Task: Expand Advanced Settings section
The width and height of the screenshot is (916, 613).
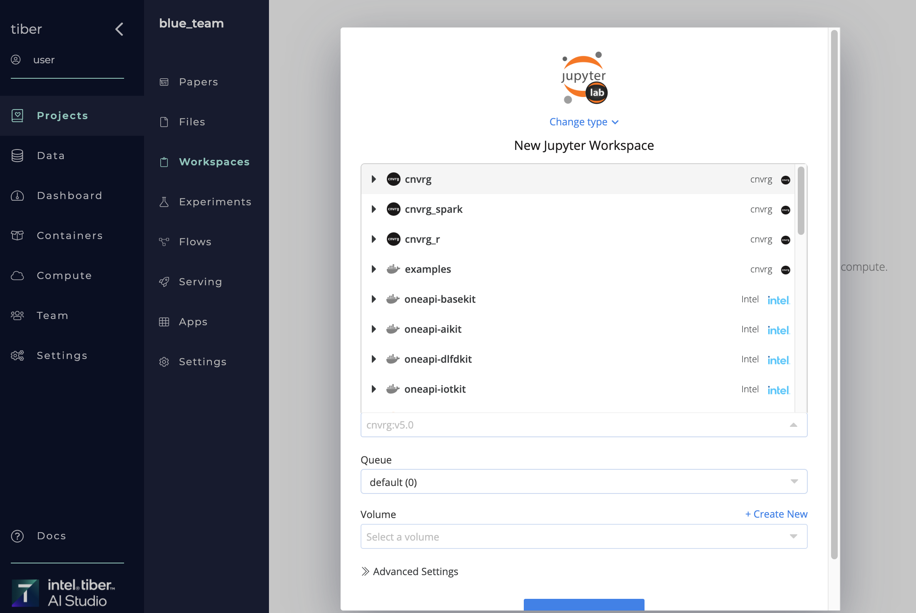Action: coord(410,571)
